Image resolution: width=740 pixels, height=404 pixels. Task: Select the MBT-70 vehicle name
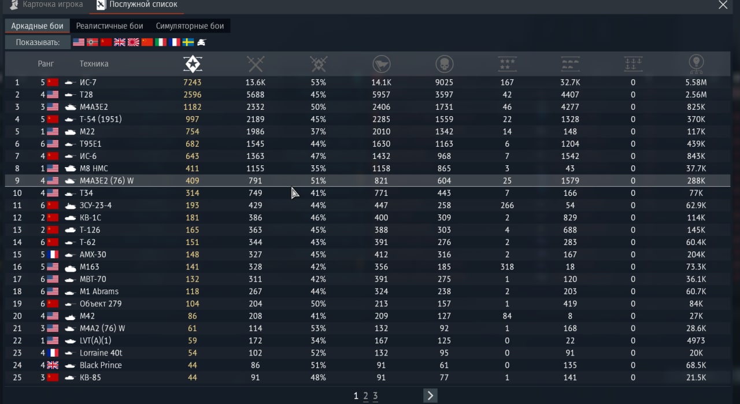[93, 279]
